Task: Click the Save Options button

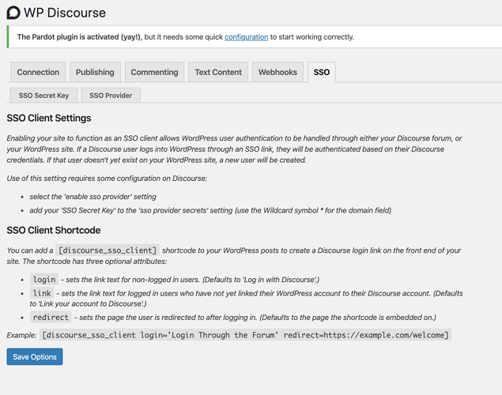Action: 35,356
